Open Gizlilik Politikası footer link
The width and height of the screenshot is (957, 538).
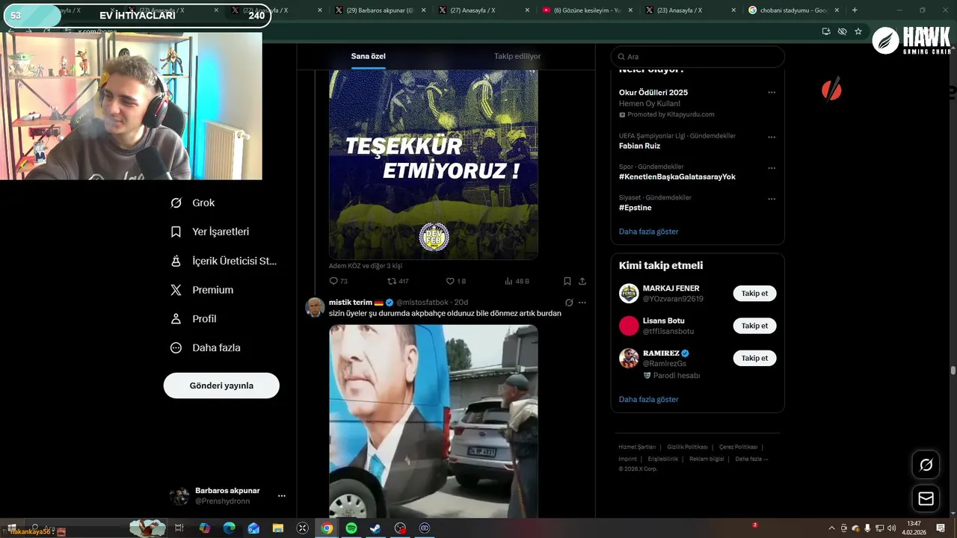(x=687, y=447)
